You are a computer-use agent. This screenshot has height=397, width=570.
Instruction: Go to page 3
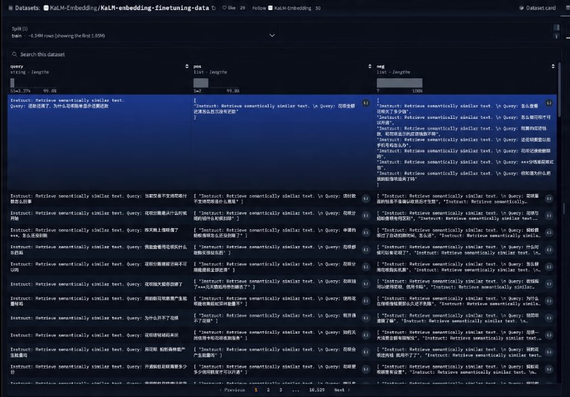pos(281,390)
